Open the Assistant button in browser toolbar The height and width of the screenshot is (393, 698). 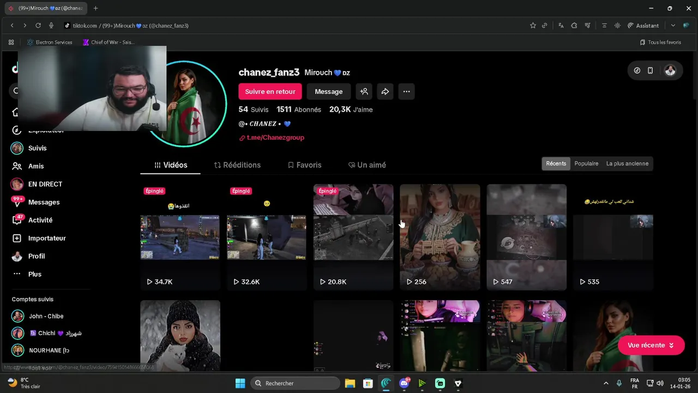643,26
